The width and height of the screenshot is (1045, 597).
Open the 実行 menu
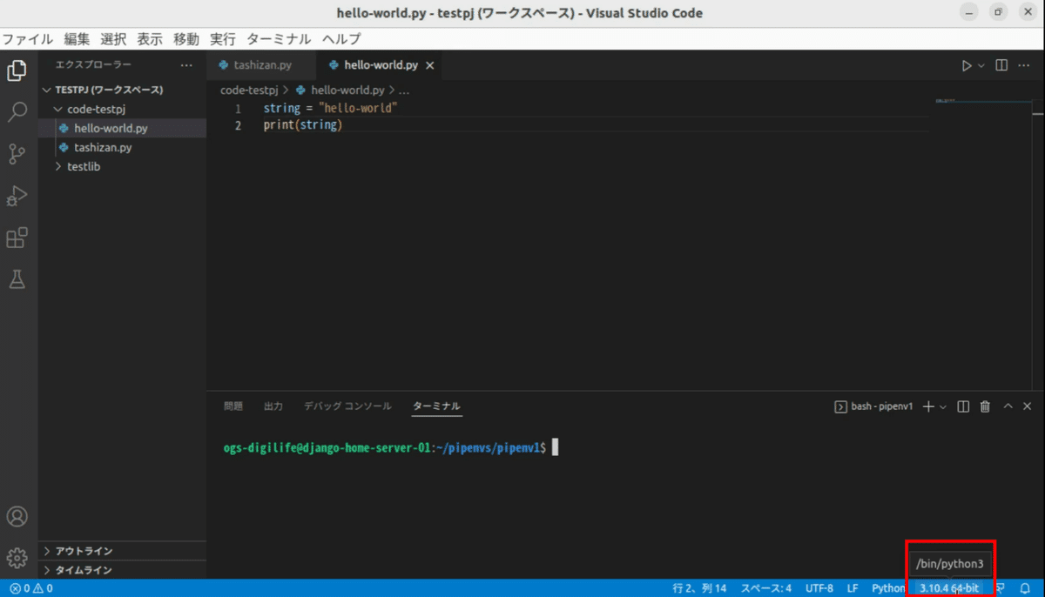[x=223, y=39]
